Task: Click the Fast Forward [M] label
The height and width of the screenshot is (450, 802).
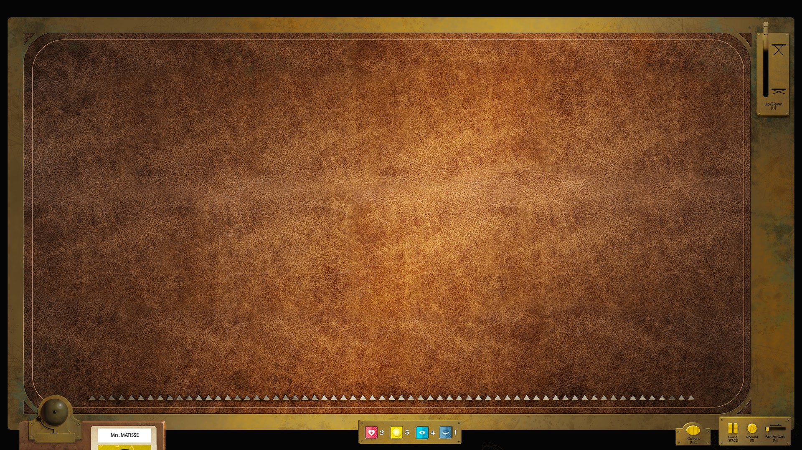Action: point(775,438)
